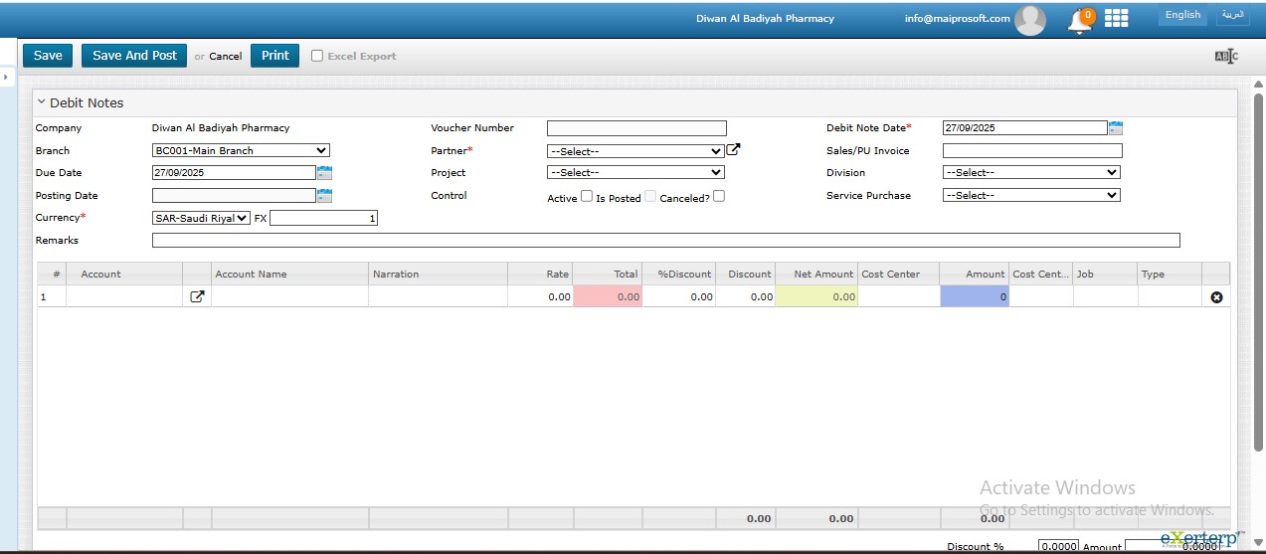Image resolution: width=1266 pixels, height=554 pixels.
Task: Open the notifications bell icon
Action: tap(1079, 20)
